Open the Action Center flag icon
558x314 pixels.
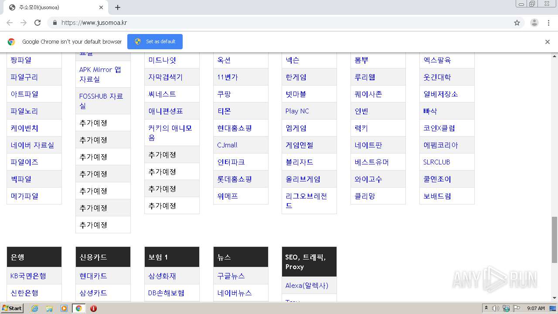[517, 308]
